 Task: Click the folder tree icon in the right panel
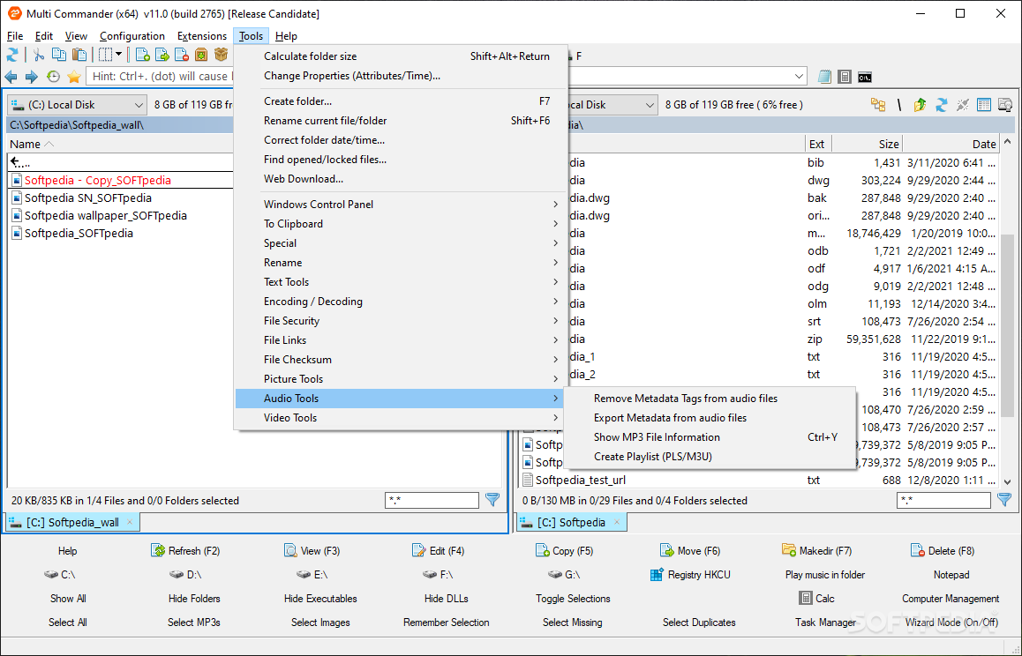click(878, 104)
